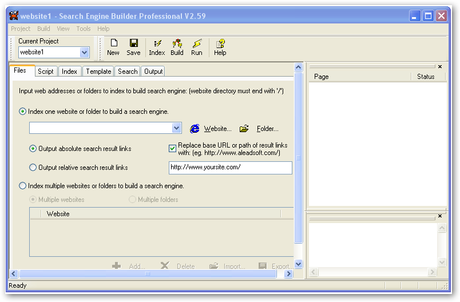Expand the website address combo box arrow
This screenshot has height=302, width=460.
click(x=176, y=128)
